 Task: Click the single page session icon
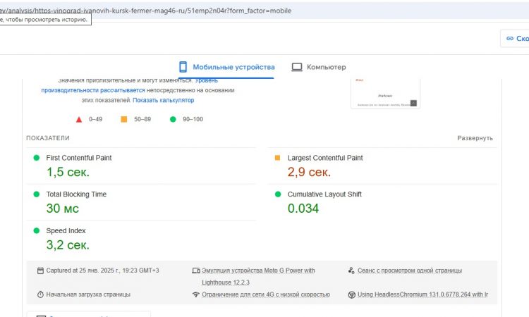click(x=351, y=271)
